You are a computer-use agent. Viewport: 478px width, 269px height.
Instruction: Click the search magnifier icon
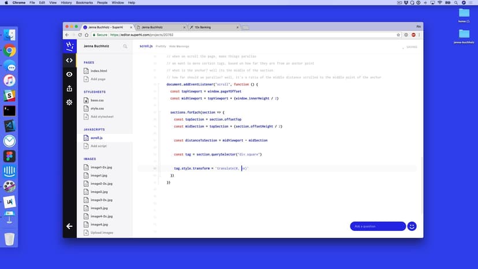[125, 46]
